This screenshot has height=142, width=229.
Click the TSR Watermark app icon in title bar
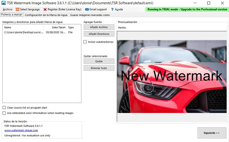3,3
